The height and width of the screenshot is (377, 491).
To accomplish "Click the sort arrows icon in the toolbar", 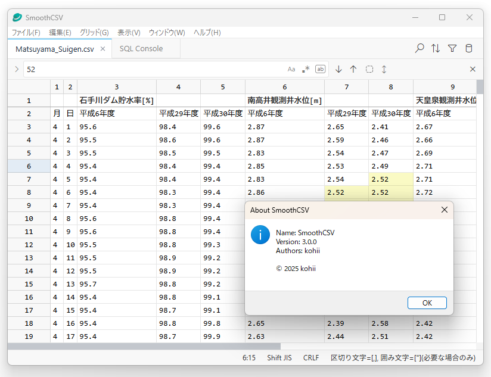I will (436, 48).
